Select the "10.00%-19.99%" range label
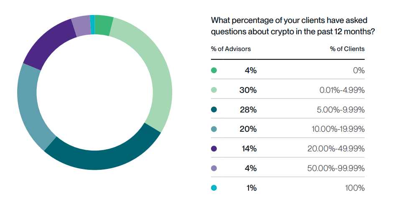This screenshot has width=394, height=212. (x=338, y=129)
